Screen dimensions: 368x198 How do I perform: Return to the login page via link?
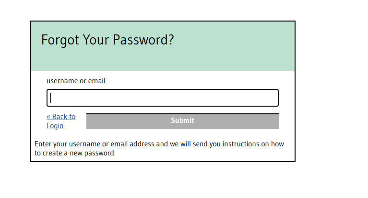click(x=61, y=121)
